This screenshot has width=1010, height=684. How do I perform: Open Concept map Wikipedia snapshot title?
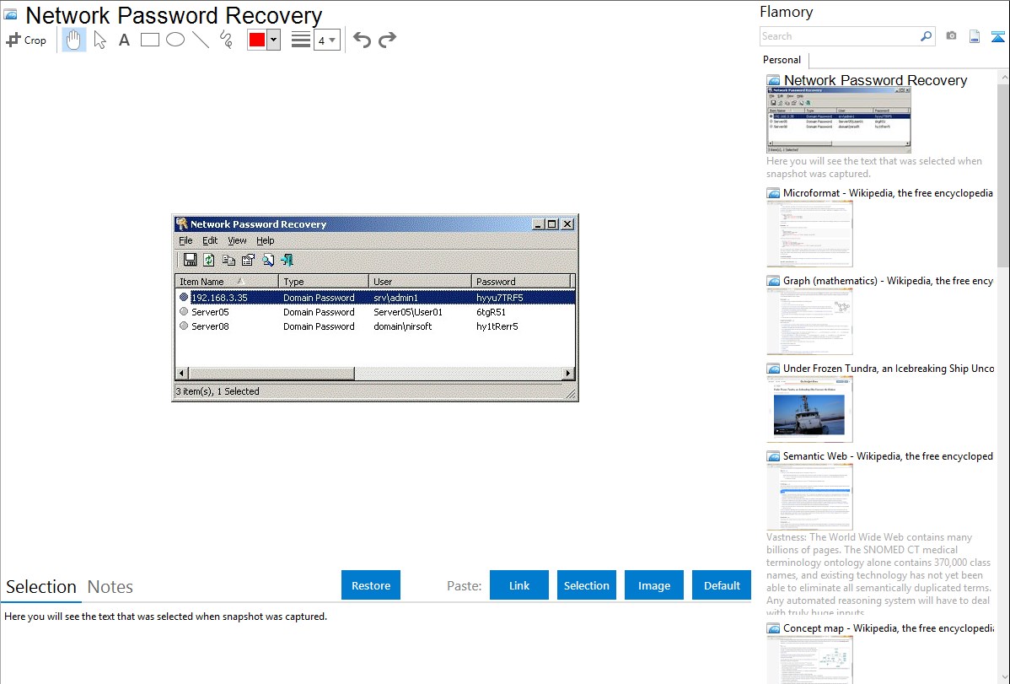(x=888, y=627)
